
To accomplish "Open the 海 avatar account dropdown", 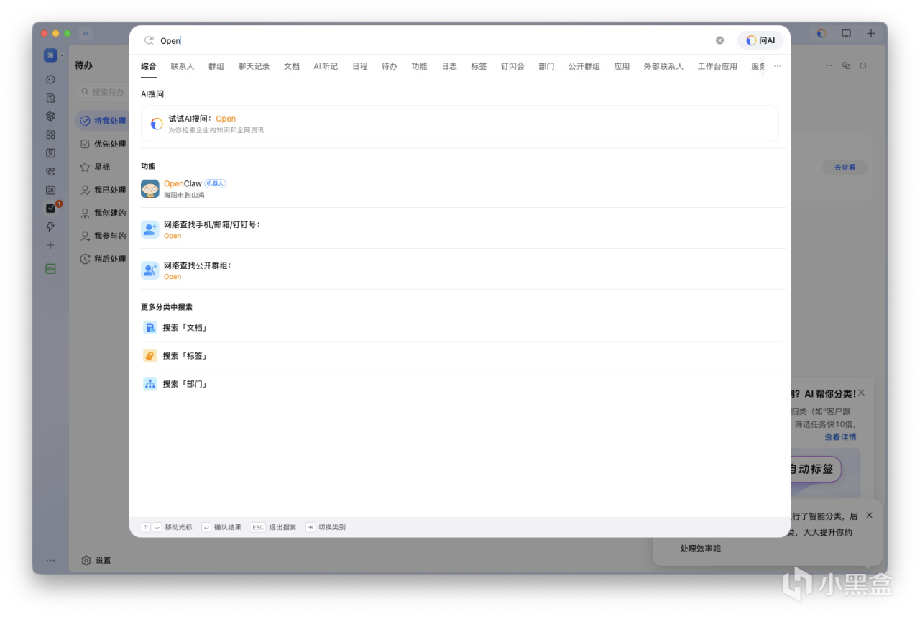I will point(53,55).
